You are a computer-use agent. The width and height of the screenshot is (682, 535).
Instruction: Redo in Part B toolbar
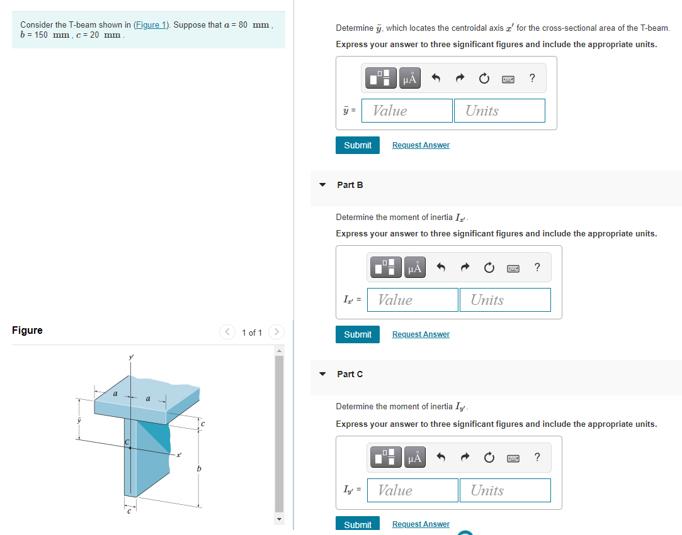(465, 267)
